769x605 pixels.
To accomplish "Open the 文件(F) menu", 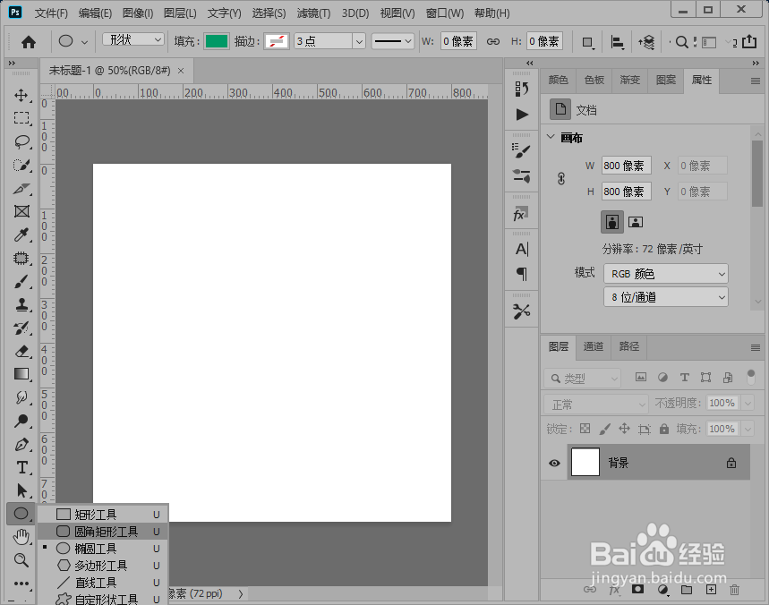I will point(51,13).
